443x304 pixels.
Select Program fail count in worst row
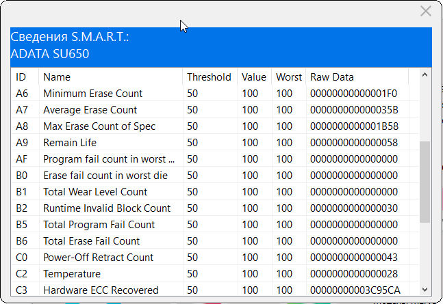(x=215, y=158)
